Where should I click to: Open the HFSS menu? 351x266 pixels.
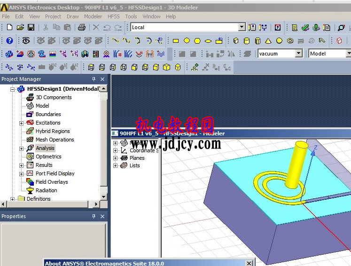[x=114, y=16]
